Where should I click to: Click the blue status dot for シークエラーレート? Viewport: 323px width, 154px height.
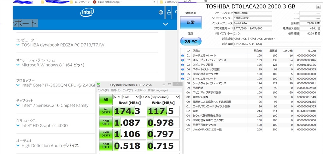(182, 79)
